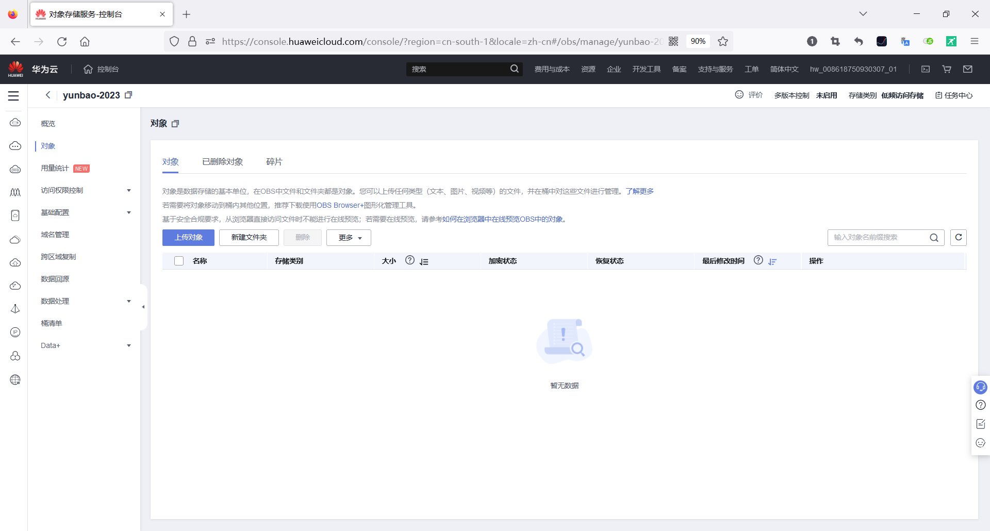Switch to the 碎片 tab
This screenshot has height=531, width=990.
pos(274,161)
